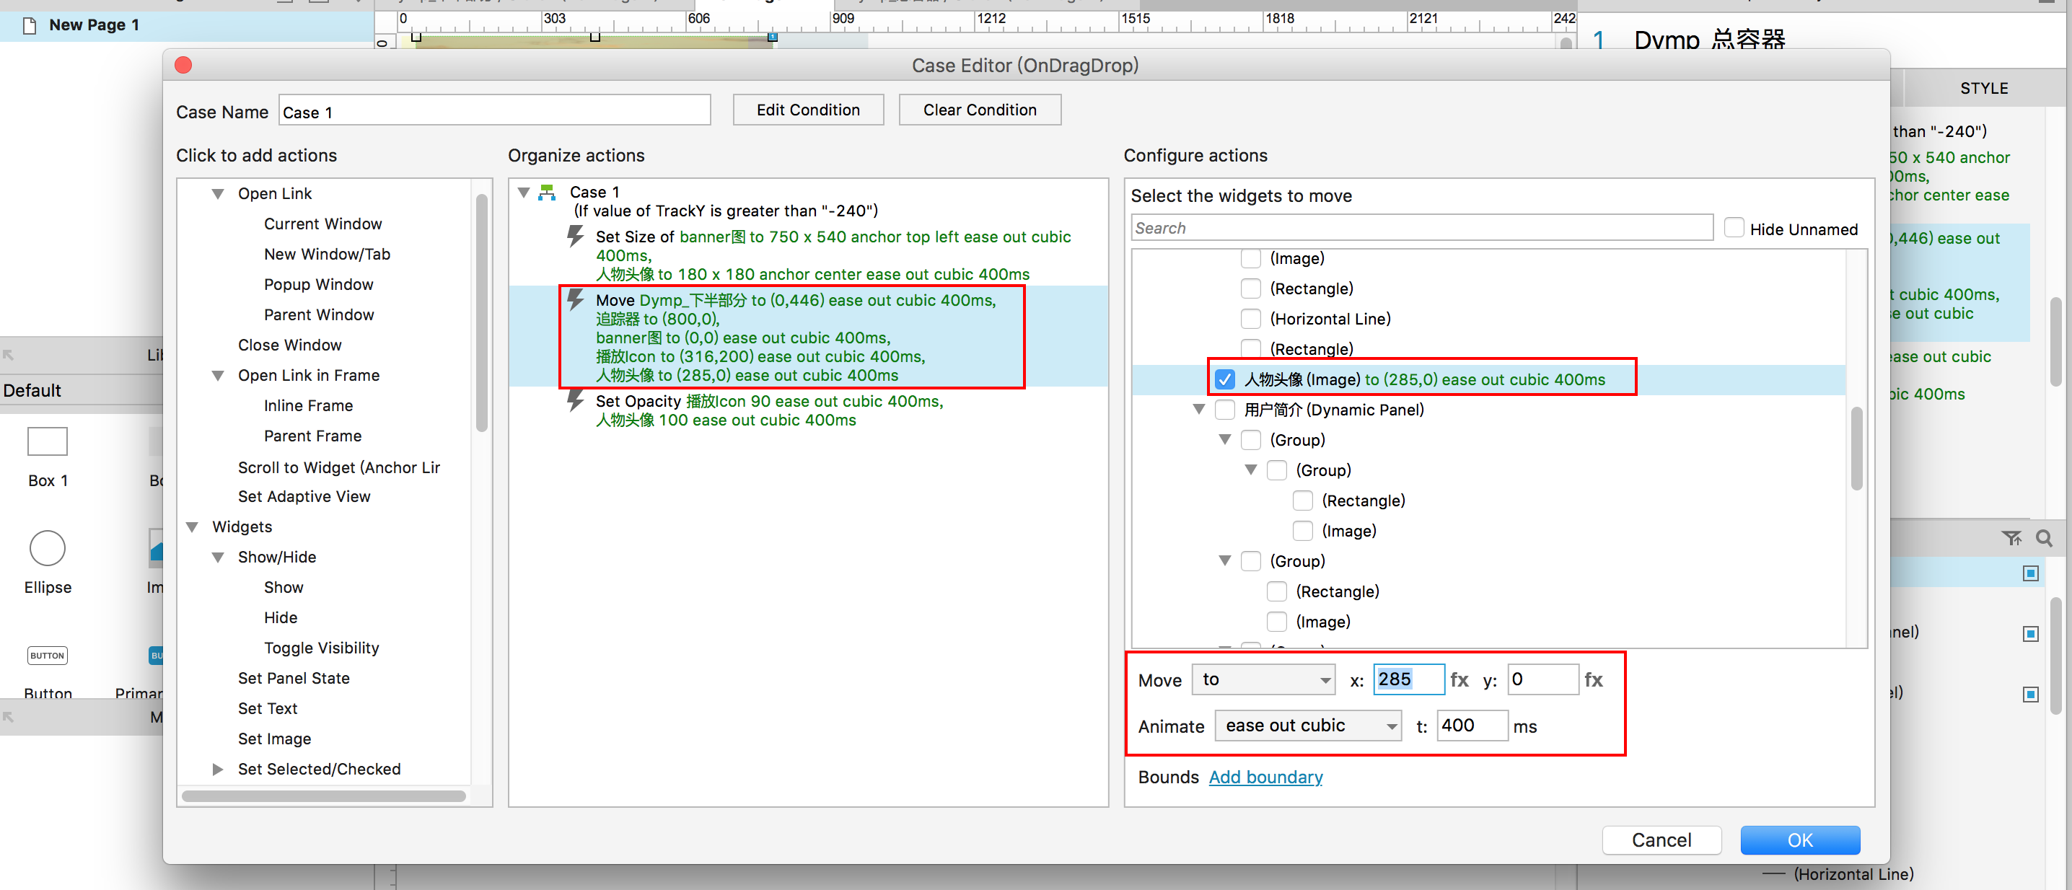
Task: Click the search magnifier icon in outline panel
Action: click(x=2044, y=539)
